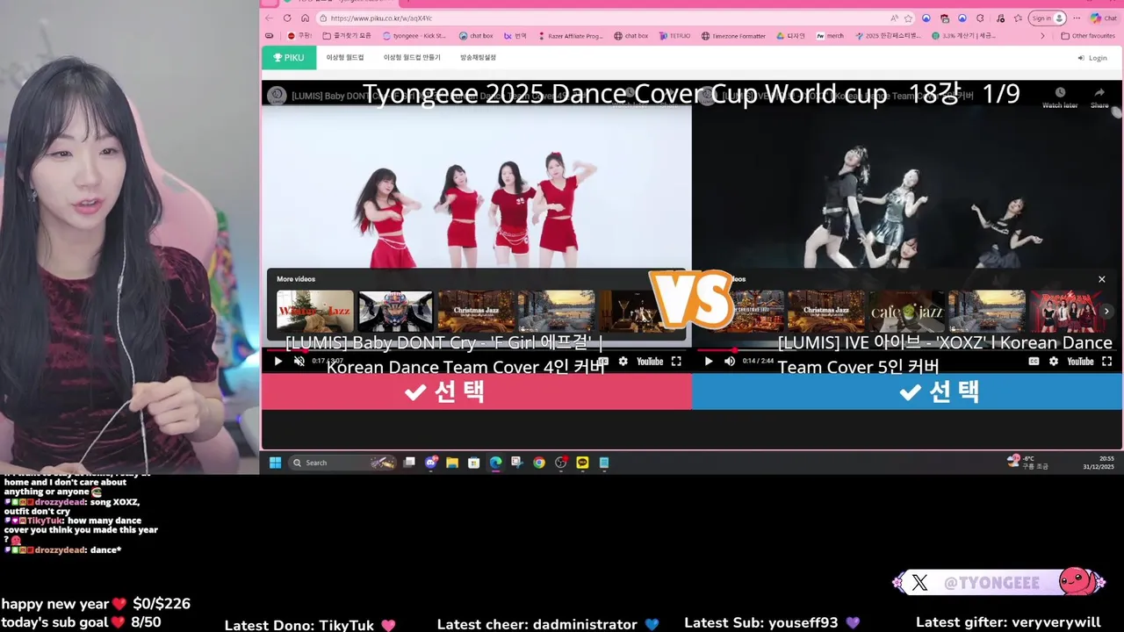This screenshot has width=1124, height=632.
Task: Toggle Read aloud icon in address bar
Action: click(894, 18)
